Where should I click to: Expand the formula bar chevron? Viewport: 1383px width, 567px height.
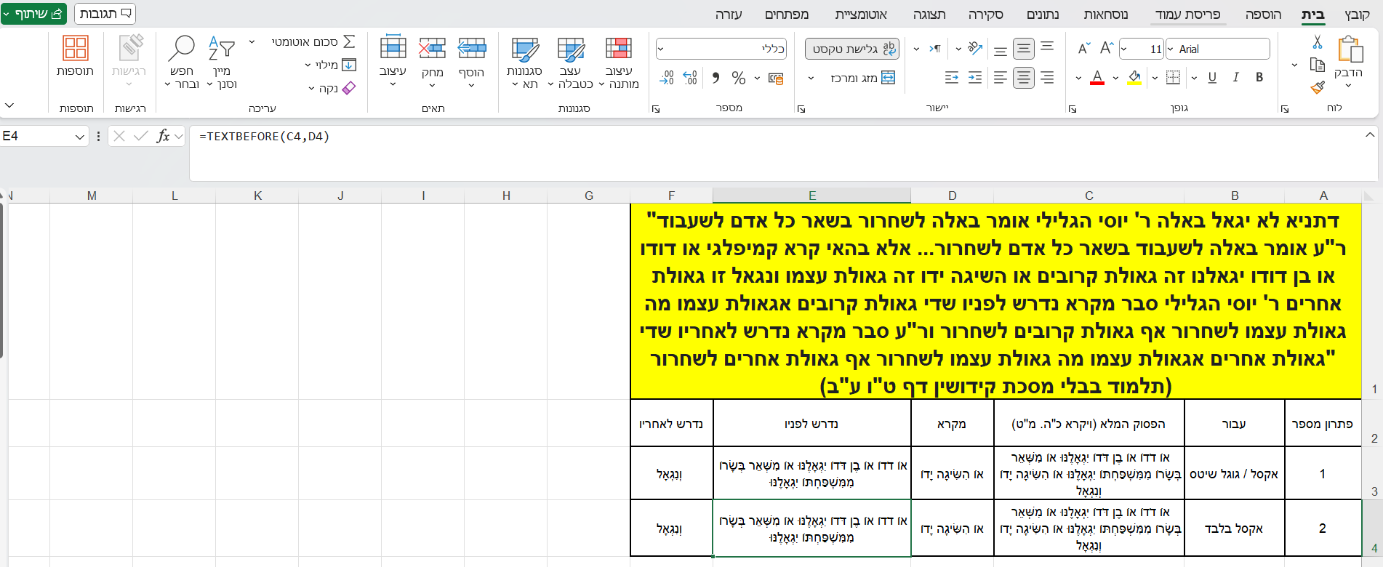coord(1370,134)
